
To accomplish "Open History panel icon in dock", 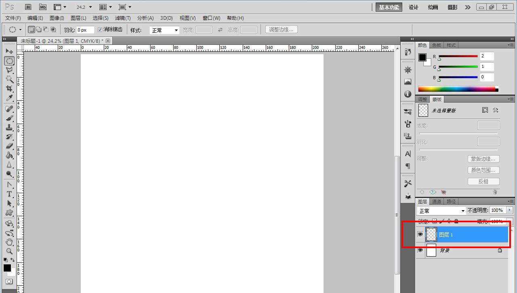I will pos(408,52).
